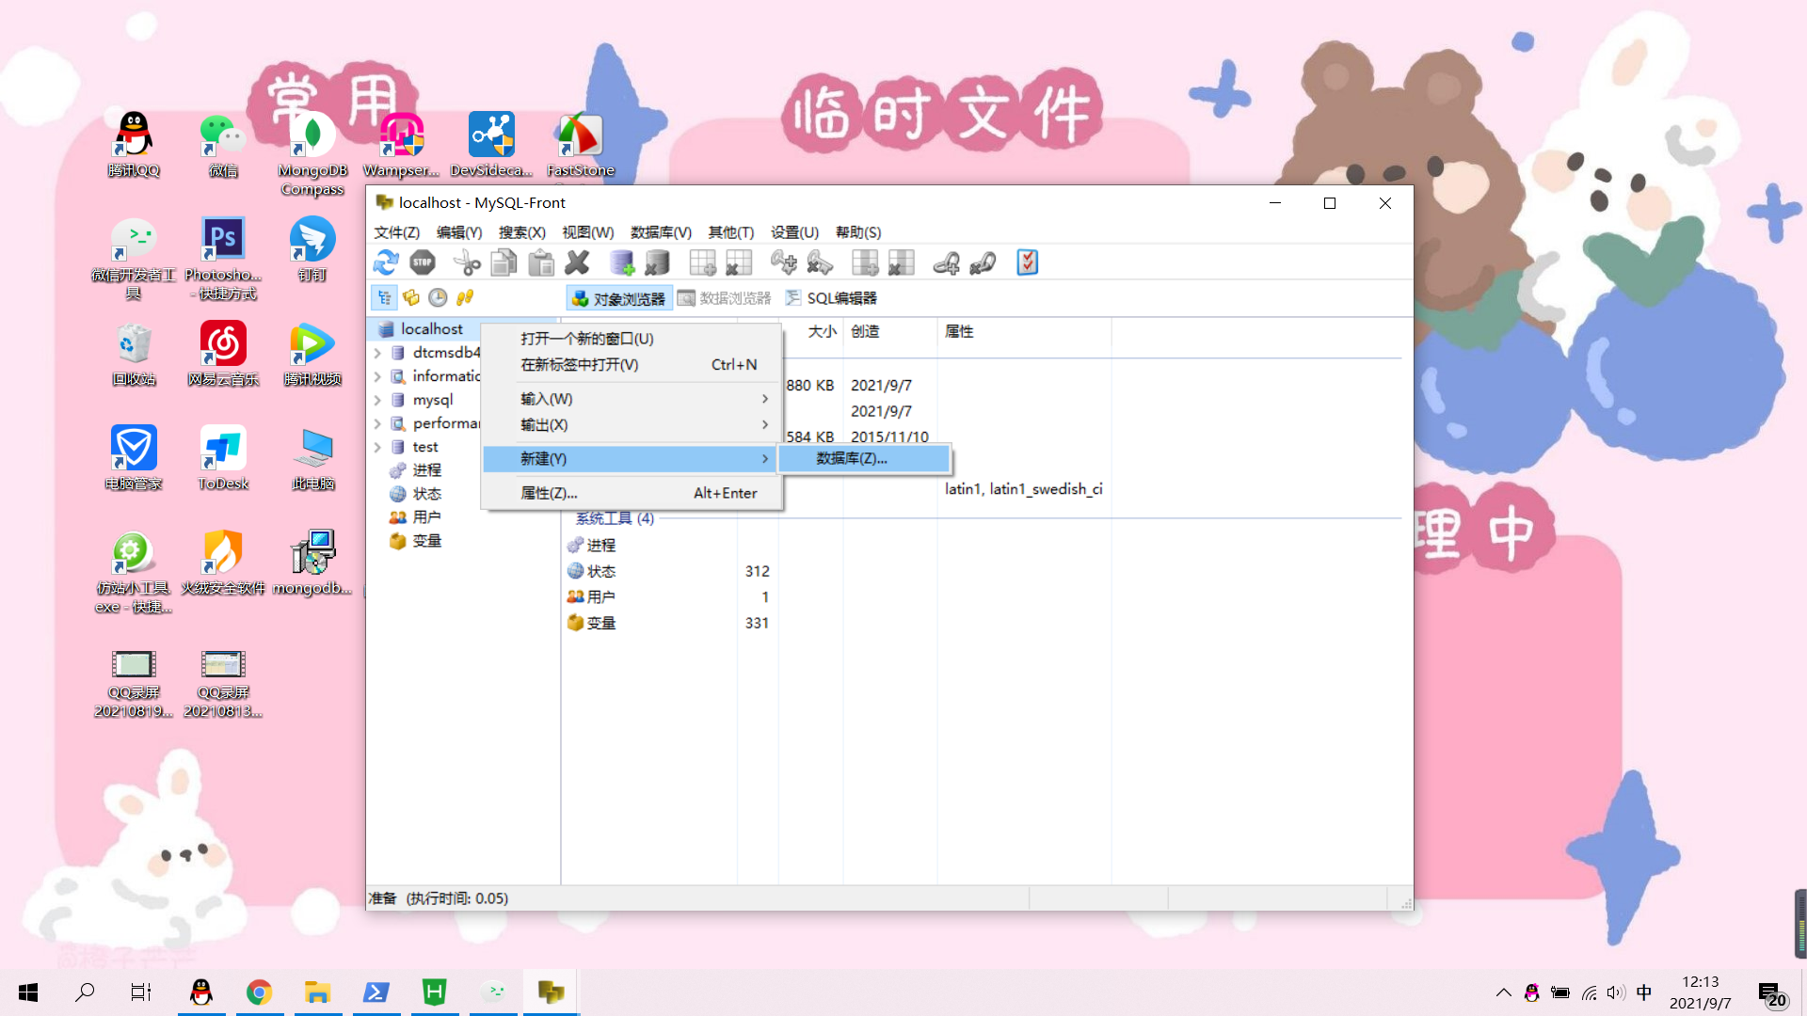Screen dimensions: 1807x1016
Task: Click the checklist properties toolbar icon
Action: [1027, 262]
